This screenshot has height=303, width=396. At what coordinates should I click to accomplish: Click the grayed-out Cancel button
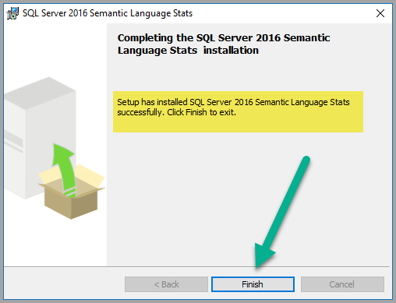(342, 284)
